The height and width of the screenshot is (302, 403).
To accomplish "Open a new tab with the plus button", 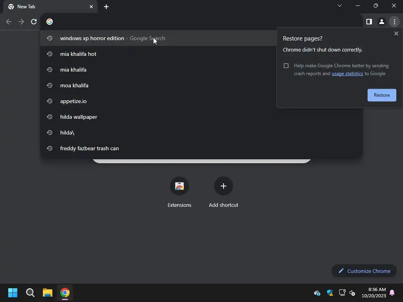I will pyautogui.click(x=106, y=7).
